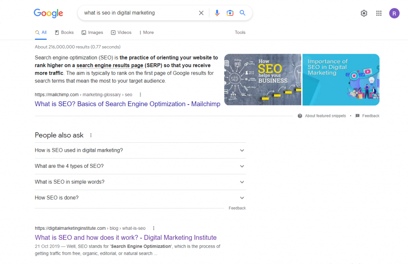Open the Mailchimp "What is SEO?" result link
The width and height of the screenshot is (408, 264).
pyautogui.click(x=127, y=104)
